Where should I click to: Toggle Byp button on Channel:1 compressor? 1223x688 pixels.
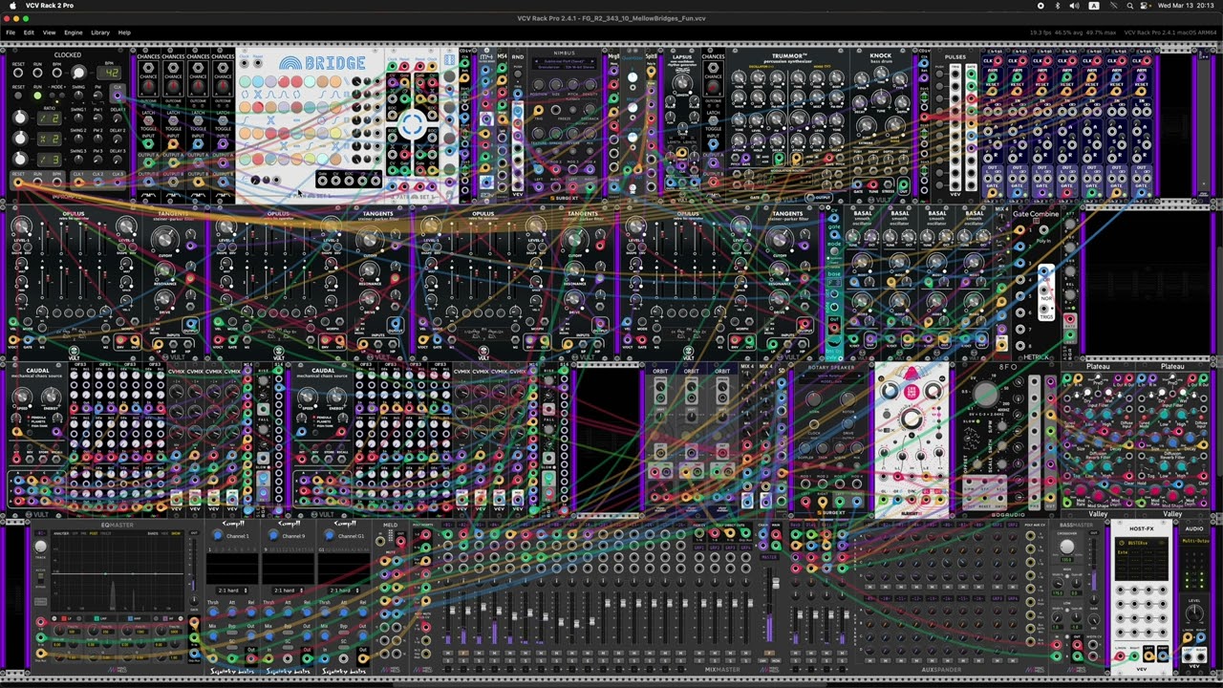(232, 633)
